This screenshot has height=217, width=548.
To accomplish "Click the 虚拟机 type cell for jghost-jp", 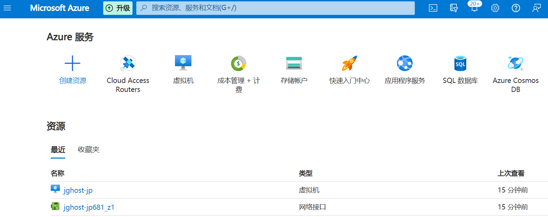I will (309, 190).
